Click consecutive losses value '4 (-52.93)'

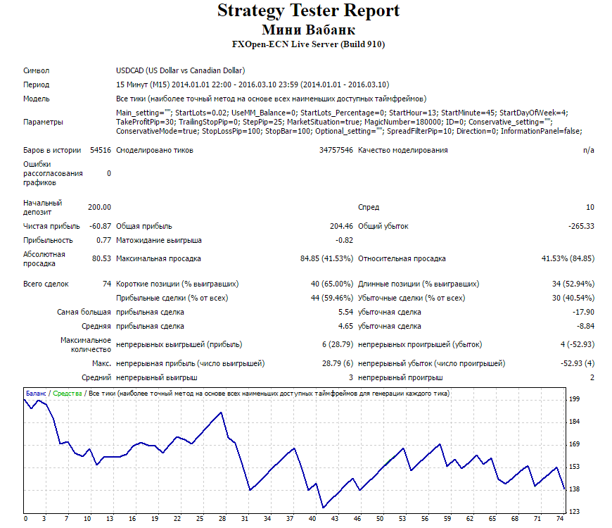point(578,344)
